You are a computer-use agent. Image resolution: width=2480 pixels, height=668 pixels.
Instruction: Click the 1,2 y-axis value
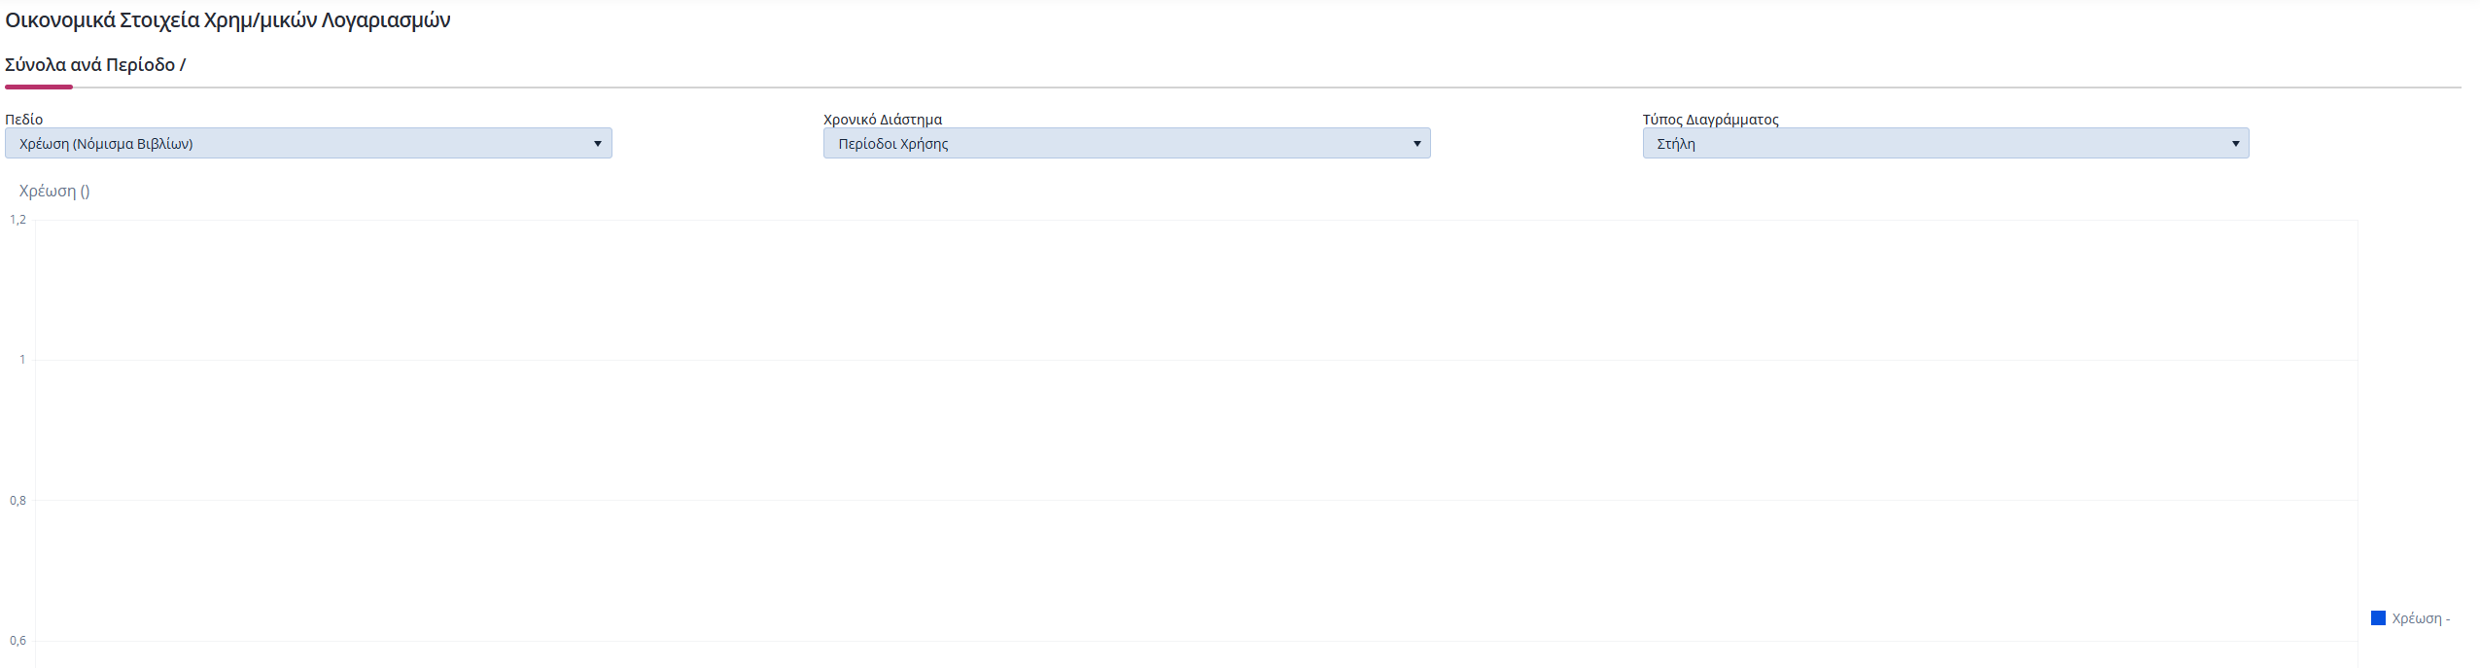pos(18,220)
